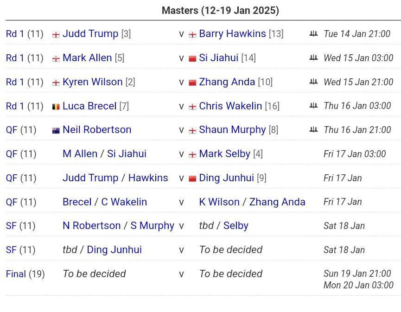Open Mark Allen link in Rd 1

tap(87, 58)
